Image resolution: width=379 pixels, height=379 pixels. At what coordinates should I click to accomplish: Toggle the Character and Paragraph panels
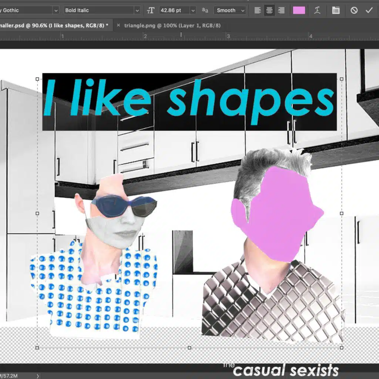click(336, 10)
